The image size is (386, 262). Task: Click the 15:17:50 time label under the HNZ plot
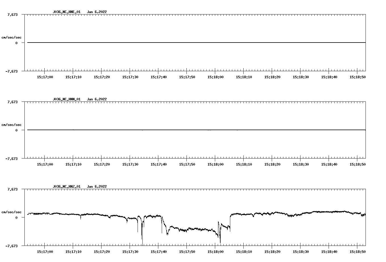click(x=187, y=252)
